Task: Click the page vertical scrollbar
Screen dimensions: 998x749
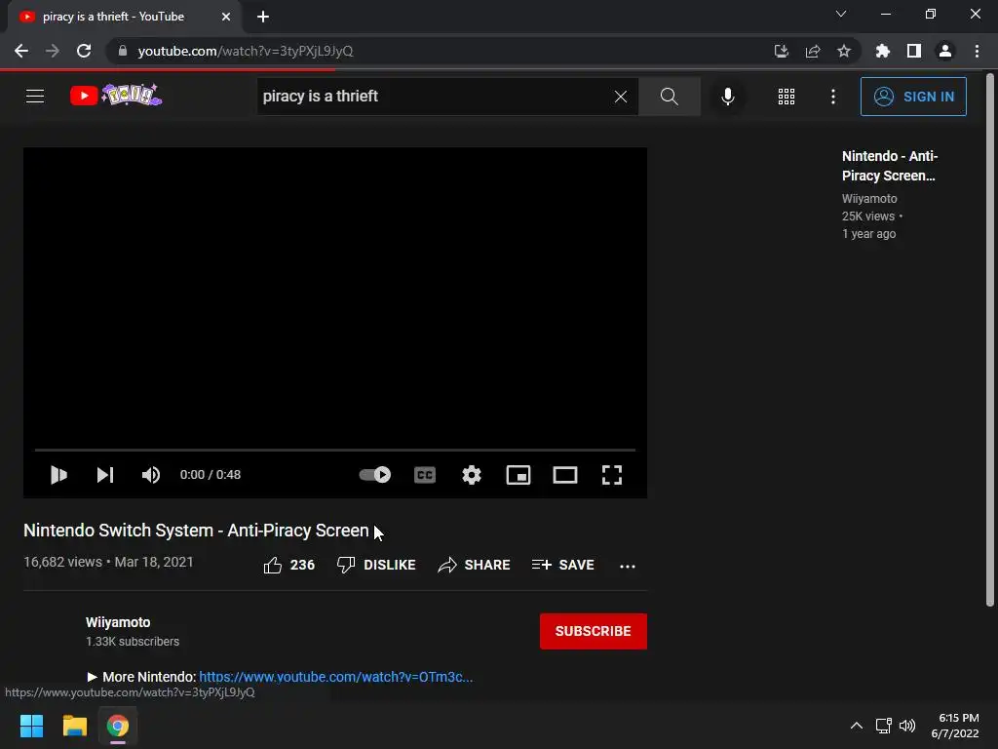Action: click(990, 340)
